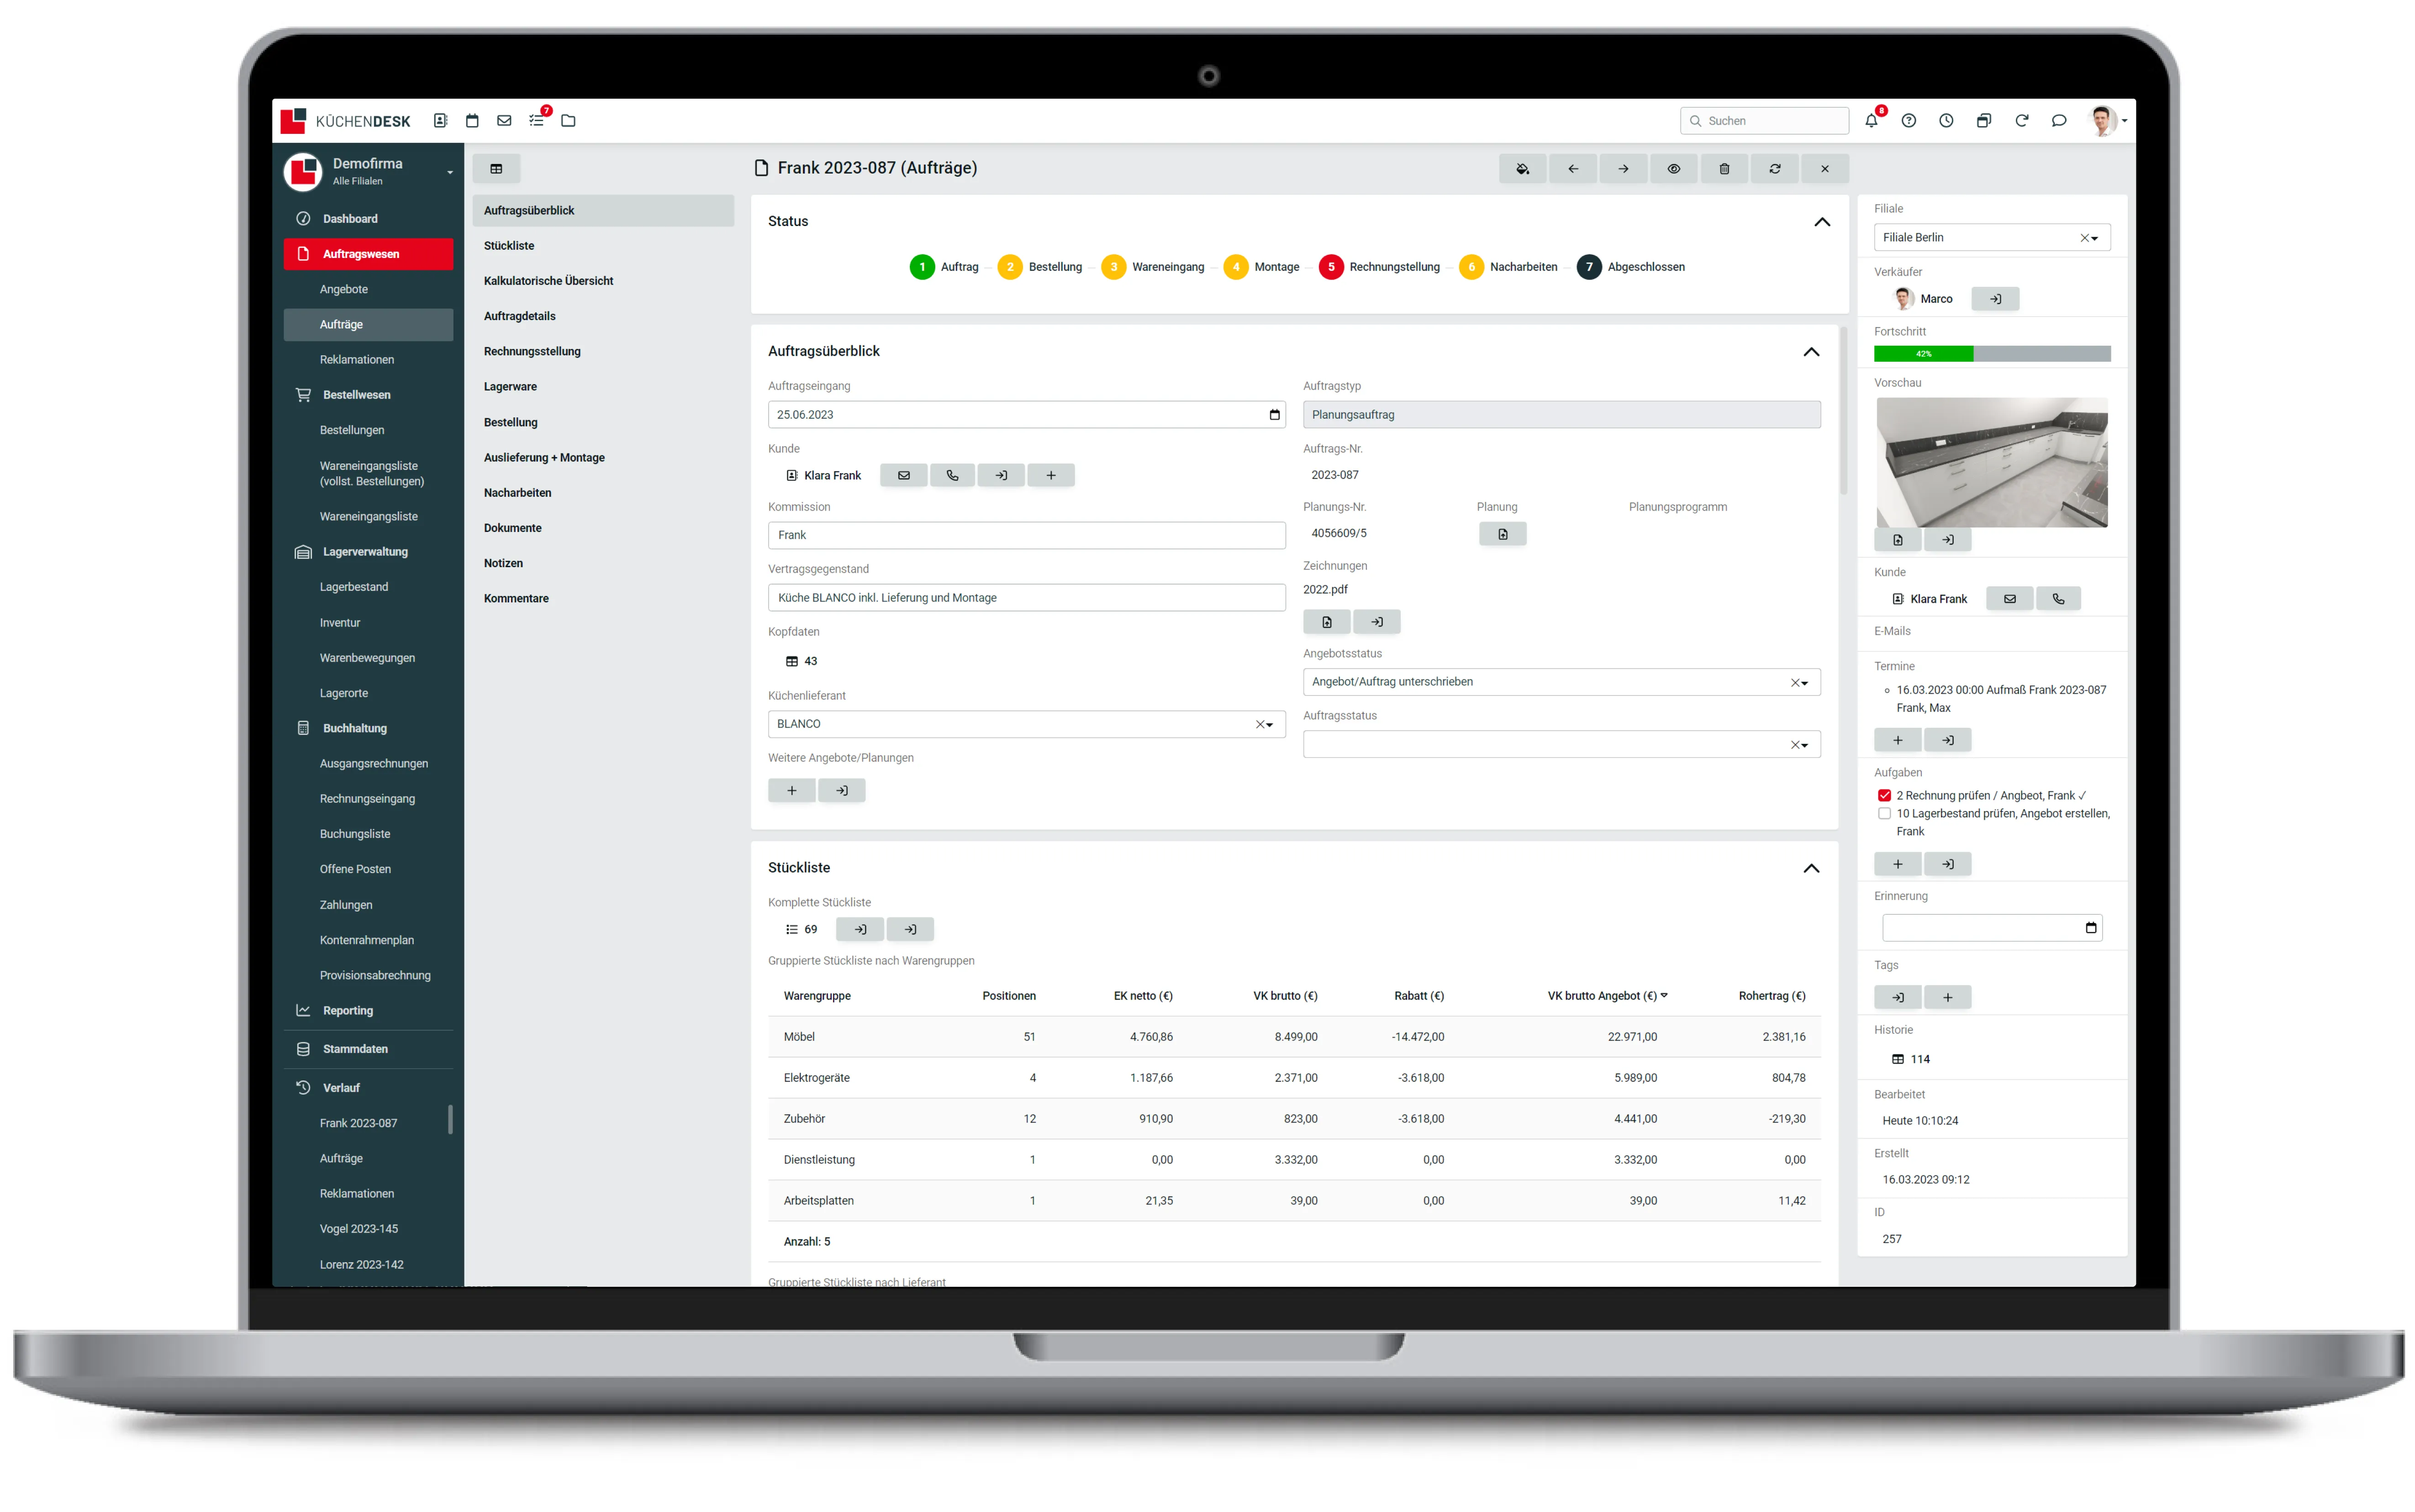Add a new tag with plus button

1947,998
